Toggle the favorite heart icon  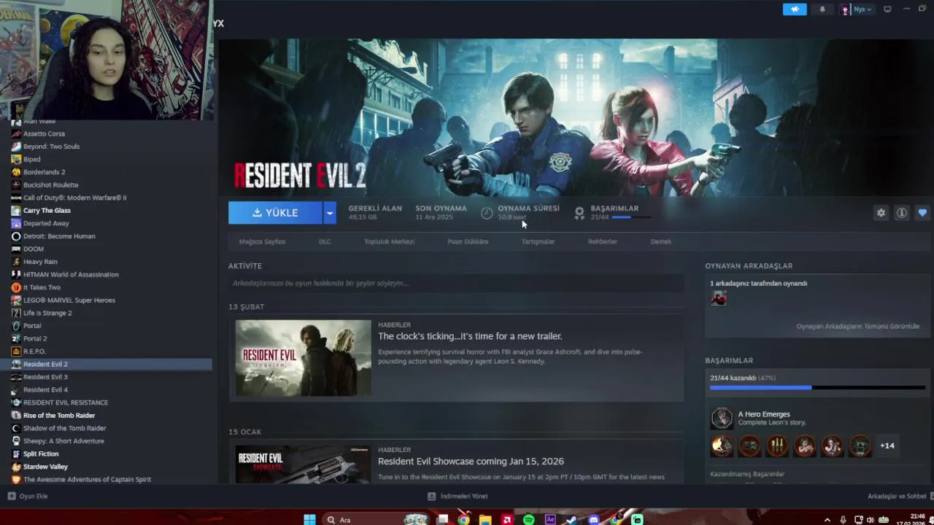(922, 213)
